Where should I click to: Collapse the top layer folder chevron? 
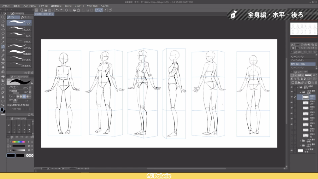[x=298, y=87]
